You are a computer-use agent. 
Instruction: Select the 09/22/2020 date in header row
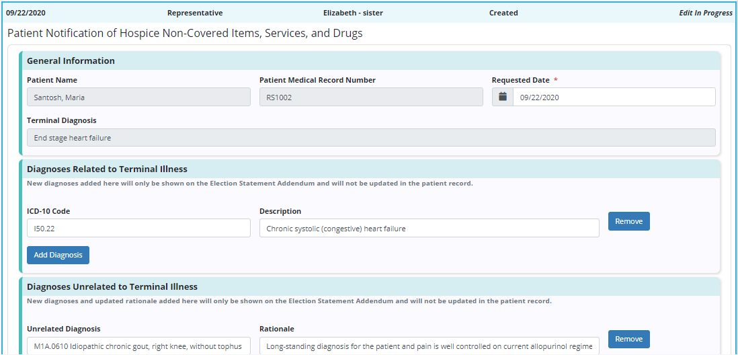click(x=24, y=13)
